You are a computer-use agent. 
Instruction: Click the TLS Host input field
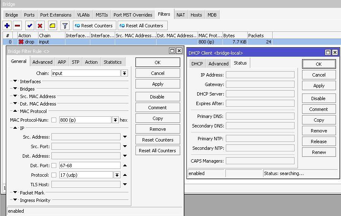click(x=86, y=185)
